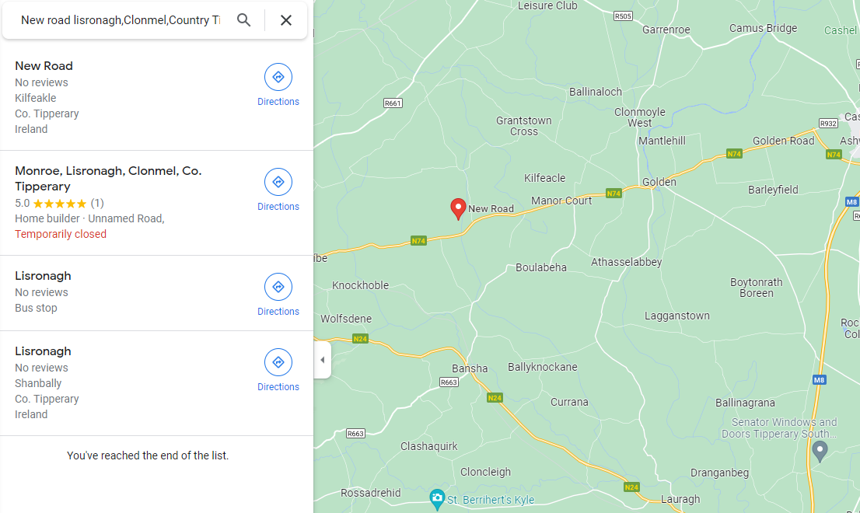Click the red New Road map pin
This screenshot has width=860, height=513.
click(458, 208)
